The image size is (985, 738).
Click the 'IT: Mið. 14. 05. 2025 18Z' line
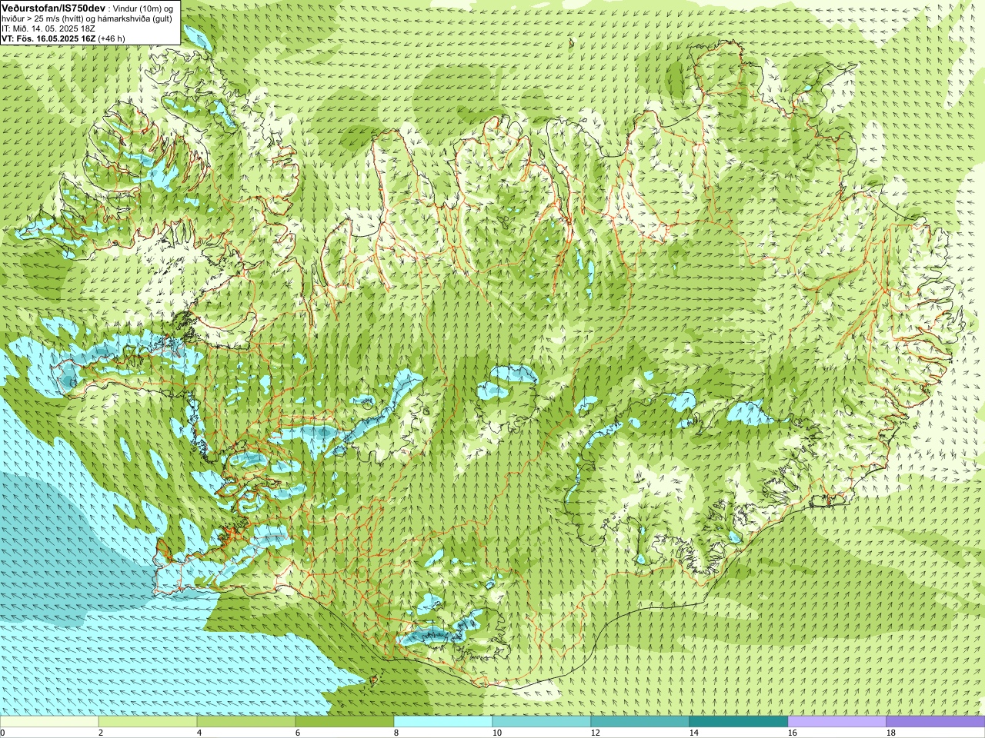click(48, 28)
